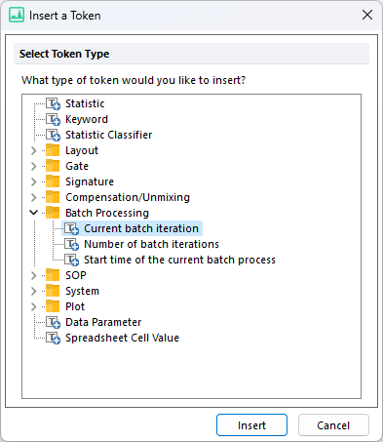The height and width of the screenshot is (442, 383).
Task: Expand the Compensation/Unmixing chevron
Action: (x=33, y=197)
